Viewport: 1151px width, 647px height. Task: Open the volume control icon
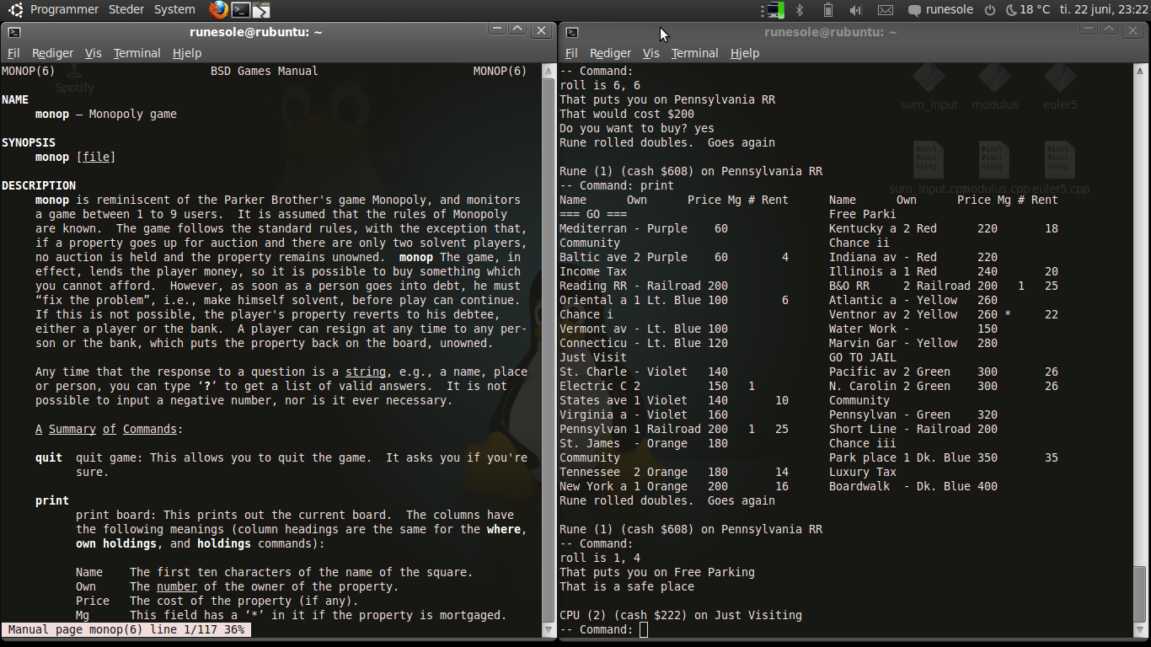click(856, 10)
